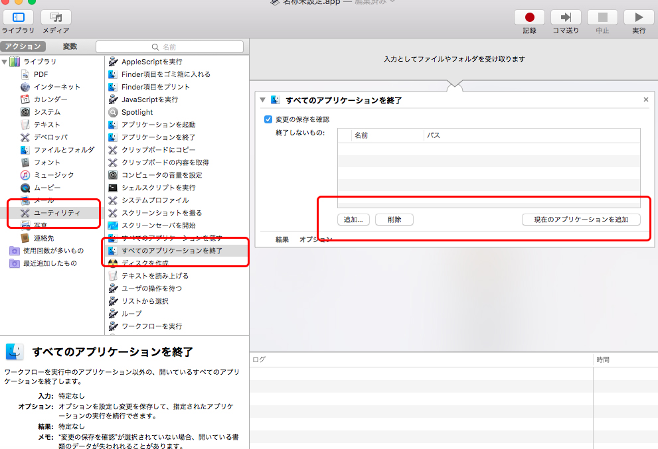Click 現在のアプリケーションを追加 button
Viewport: 658px width, 449px height.
pyautogui.click(x=581, y=220)
